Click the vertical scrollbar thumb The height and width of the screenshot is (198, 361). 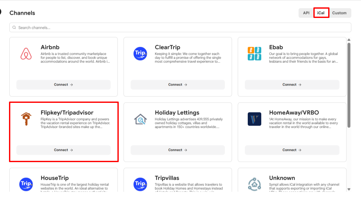click(349, 85)
